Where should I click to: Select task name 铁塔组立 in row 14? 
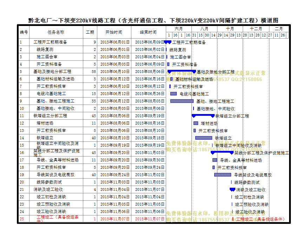coord(45,138)
